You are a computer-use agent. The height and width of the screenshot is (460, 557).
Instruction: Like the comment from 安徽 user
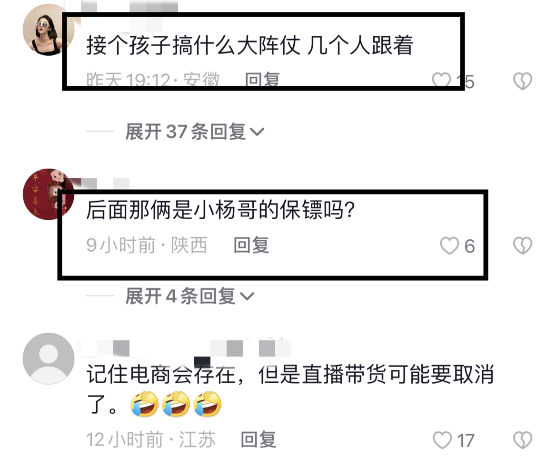441,81
